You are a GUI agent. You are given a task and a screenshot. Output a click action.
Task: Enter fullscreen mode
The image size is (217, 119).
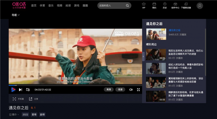(x=138, y=90)
